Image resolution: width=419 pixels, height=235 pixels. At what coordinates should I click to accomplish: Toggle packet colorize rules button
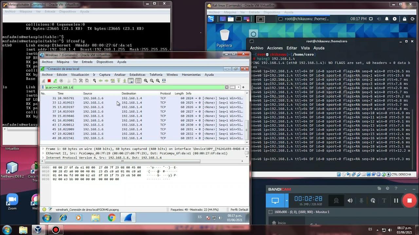(x=138, y=81)
